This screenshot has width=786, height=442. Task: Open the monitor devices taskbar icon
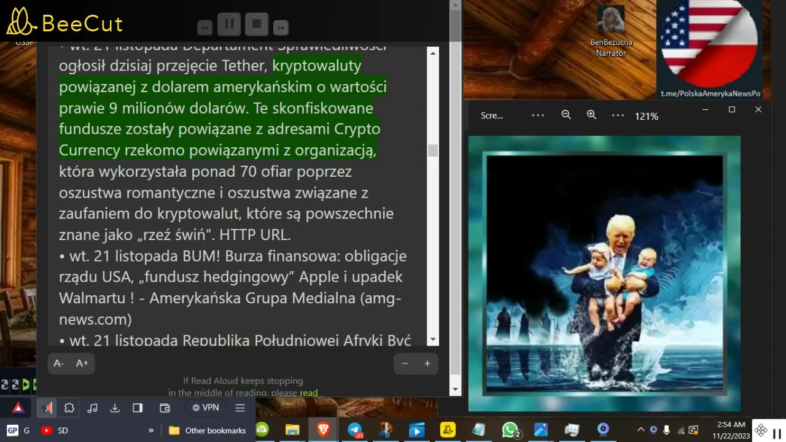(x=572, y=430)
